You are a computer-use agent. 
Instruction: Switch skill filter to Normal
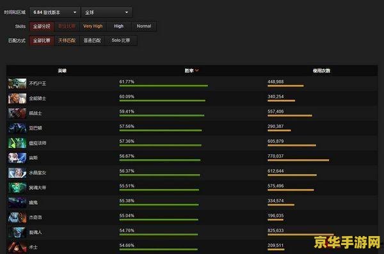coord(144,26)
